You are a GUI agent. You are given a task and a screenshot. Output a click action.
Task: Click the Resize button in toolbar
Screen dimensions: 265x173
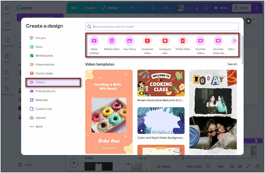89,8
